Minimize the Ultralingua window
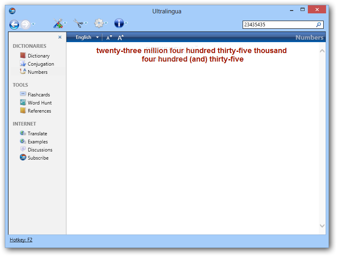 click(292, 10)
